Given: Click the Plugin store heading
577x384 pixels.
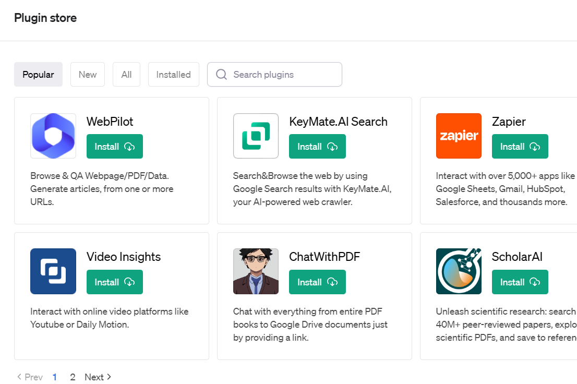Looking at the screenshot, I should click(45, 18).
